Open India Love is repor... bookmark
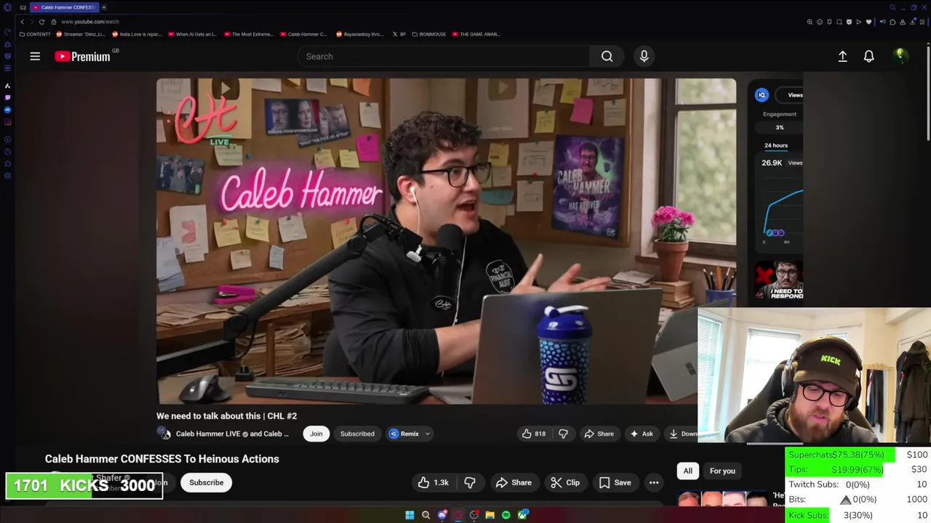Image resolution: width=931 pixels, height=523 pixels. (137, 34)
